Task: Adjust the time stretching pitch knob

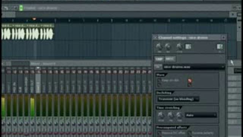Action: click(x=161, y=115)
